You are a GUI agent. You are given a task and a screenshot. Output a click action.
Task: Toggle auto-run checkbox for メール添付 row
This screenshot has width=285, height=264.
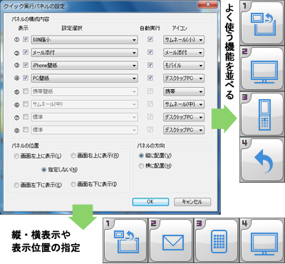pos(150,52)
